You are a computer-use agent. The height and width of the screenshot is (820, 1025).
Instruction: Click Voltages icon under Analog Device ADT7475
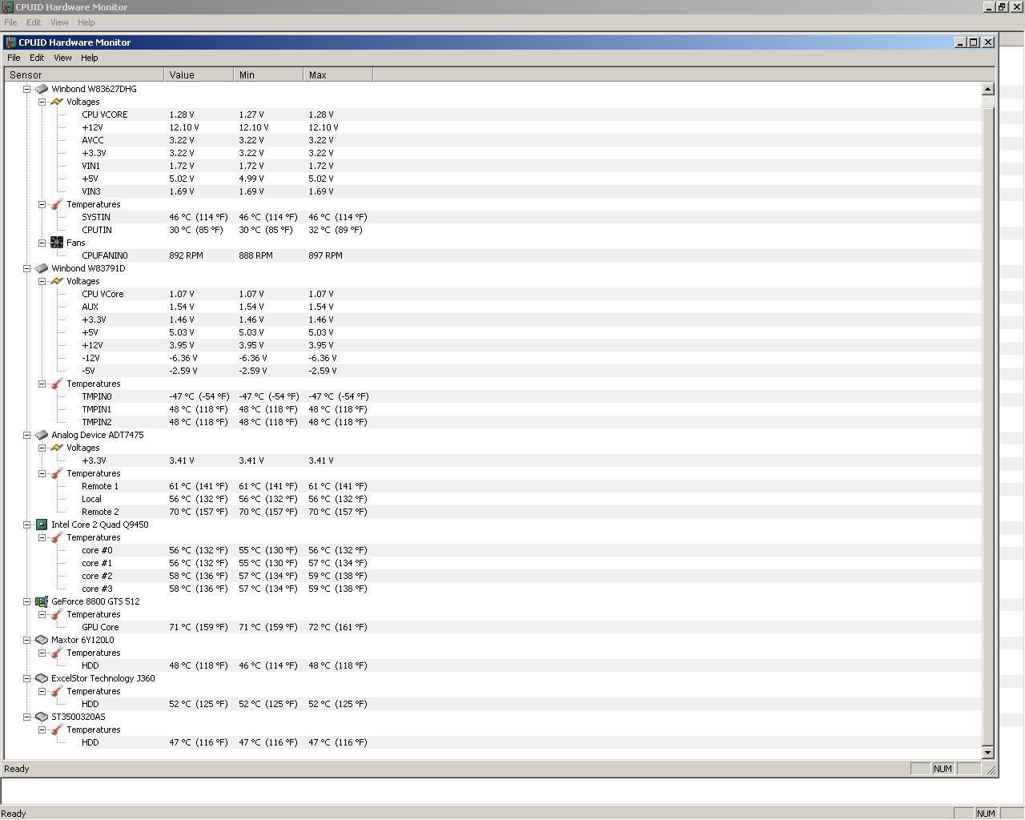[x=57, y=448]
